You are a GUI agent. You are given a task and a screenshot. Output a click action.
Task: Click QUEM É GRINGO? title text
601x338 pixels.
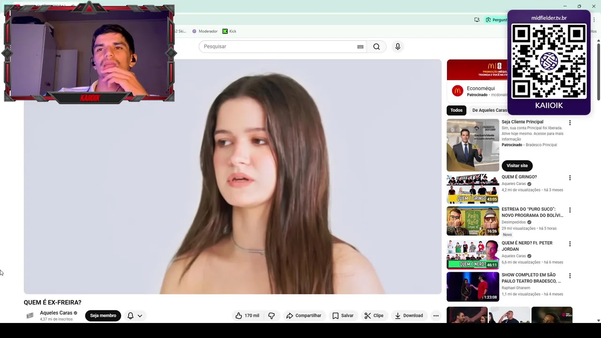[519, 177]
